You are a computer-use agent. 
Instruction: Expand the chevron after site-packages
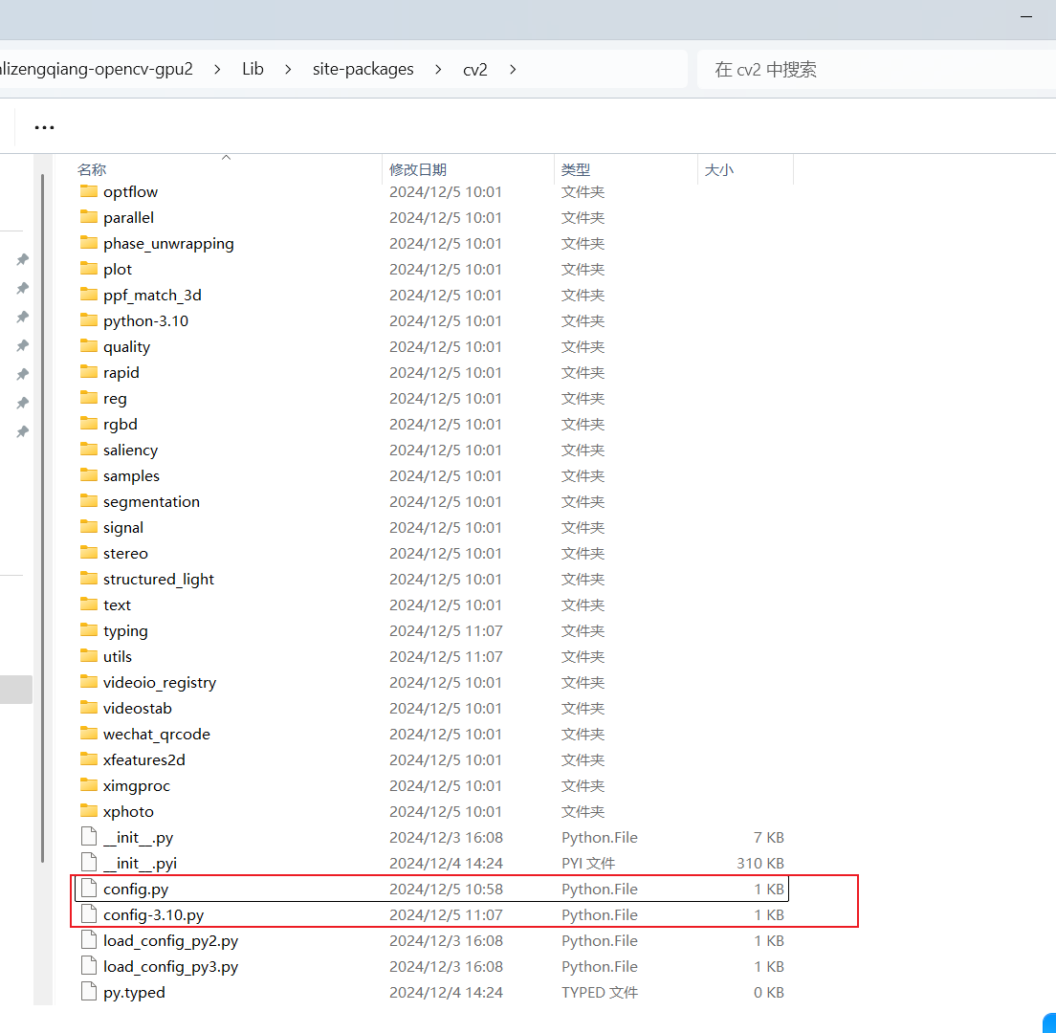[437, 69]
